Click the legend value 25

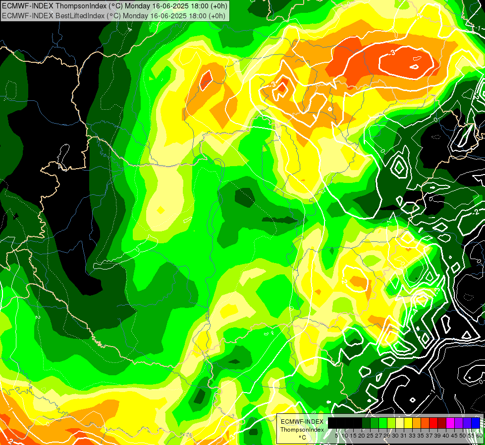(x=370, y=436)
